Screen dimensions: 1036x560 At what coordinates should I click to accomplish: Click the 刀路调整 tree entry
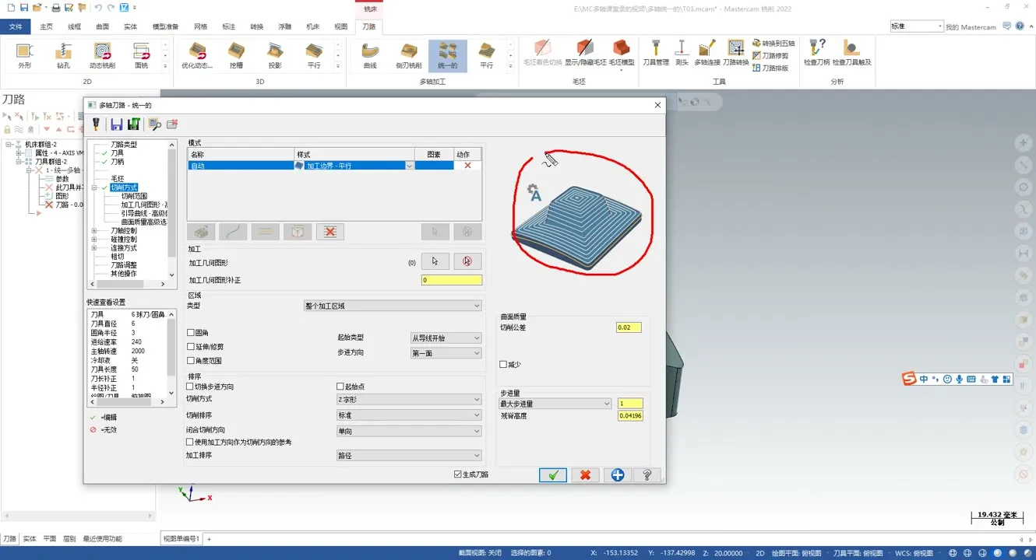[123, 265]
